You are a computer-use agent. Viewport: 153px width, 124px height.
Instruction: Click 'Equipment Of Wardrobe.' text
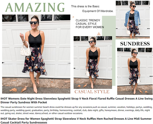(x=98, y=11)
